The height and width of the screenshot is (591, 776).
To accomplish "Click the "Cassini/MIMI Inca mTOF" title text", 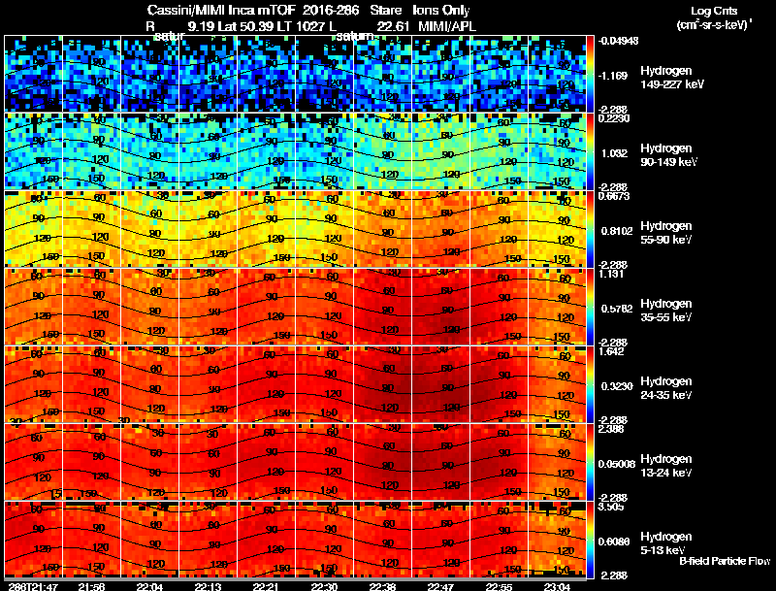I will [x=221, y=11].
